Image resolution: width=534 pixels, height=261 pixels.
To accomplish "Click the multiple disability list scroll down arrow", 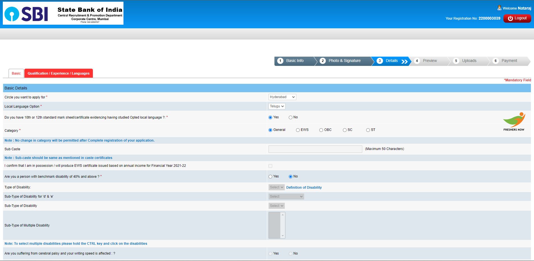I will coord(283,236).
